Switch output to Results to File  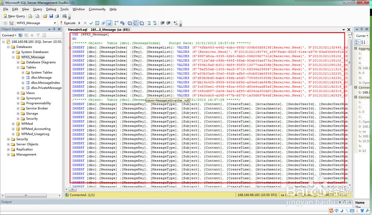click(141, 23)
